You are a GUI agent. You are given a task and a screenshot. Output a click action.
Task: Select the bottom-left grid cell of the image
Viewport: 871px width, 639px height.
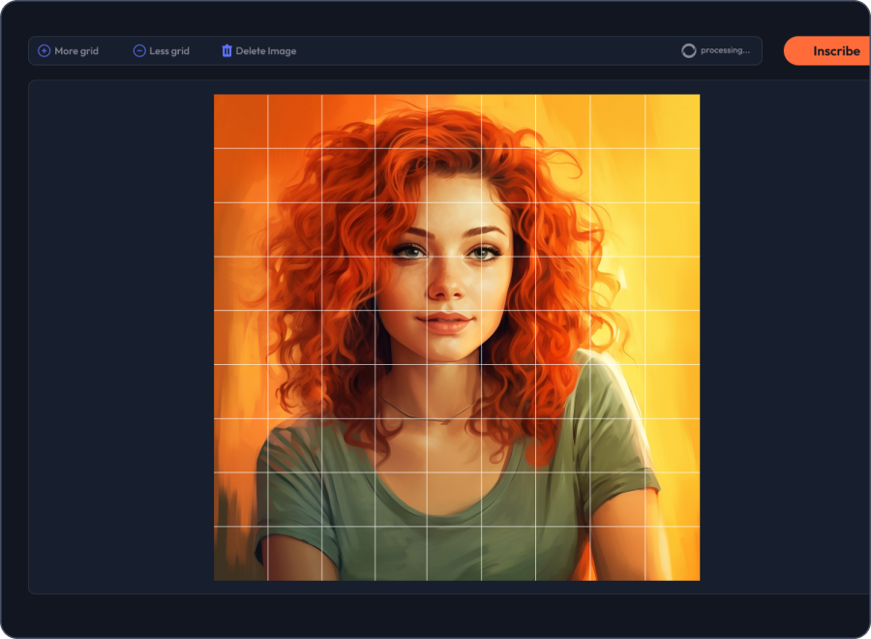(x=240, y=554)
